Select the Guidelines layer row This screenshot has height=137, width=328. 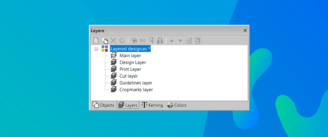click(136, 83)
